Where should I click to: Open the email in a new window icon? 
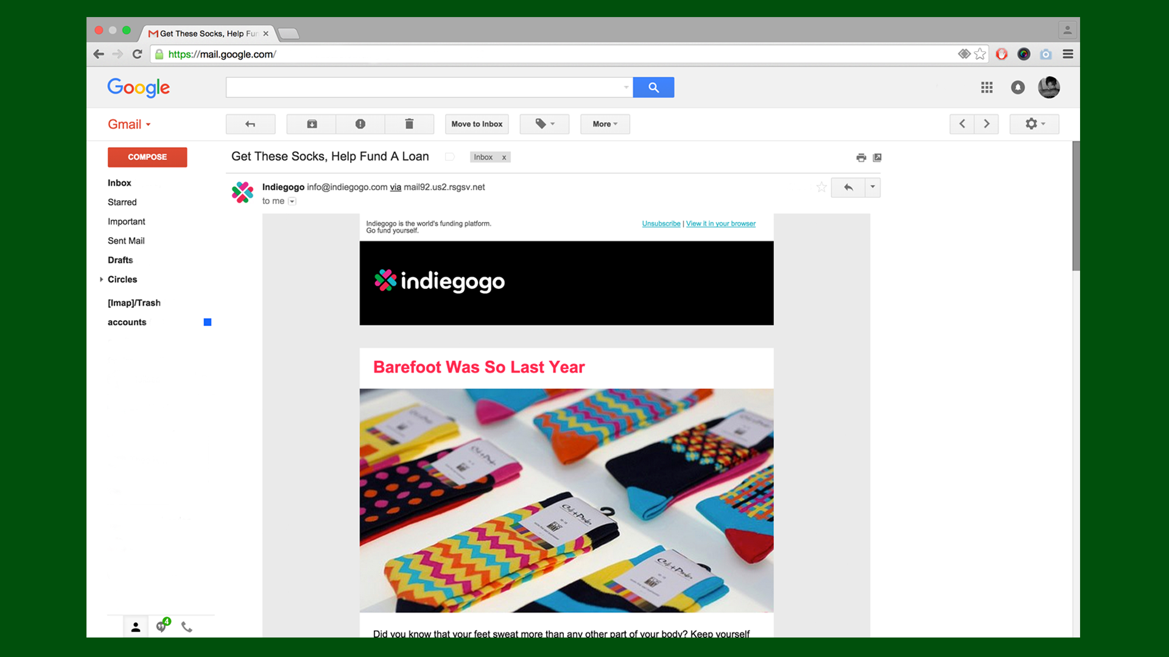pos(877,158)
